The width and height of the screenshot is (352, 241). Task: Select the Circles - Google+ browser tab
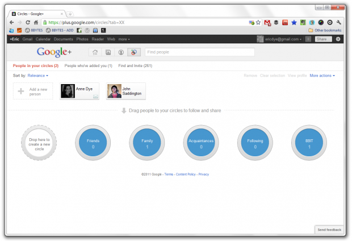pyautogui.click(x=37, y=14)
